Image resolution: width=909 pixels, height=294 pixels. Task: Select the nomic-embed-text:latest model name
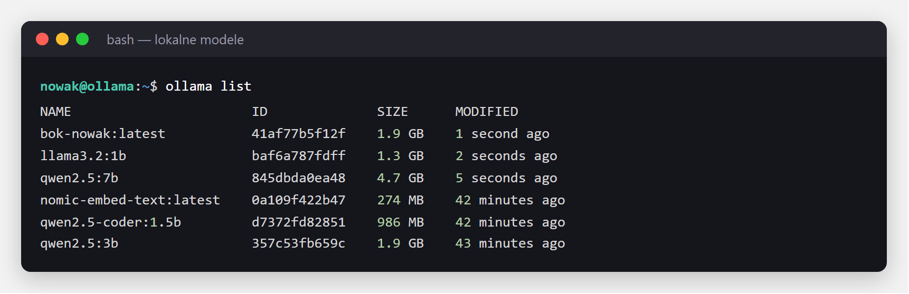pos(130,200)
